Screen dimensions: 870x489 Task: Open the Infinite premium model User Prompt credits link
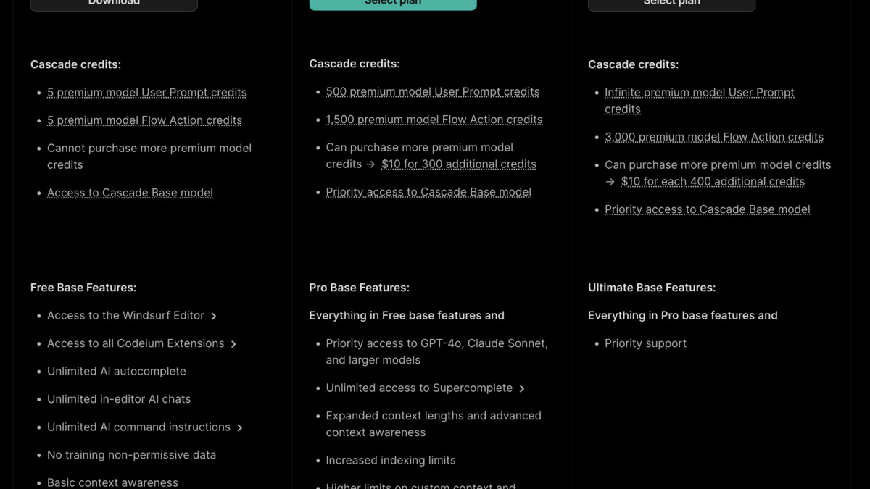click(x=699, y=93)
